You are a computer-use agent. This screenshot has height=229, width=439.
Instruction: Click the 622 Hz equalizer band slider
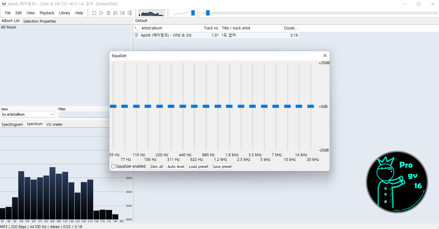click(x=194, y=106)
